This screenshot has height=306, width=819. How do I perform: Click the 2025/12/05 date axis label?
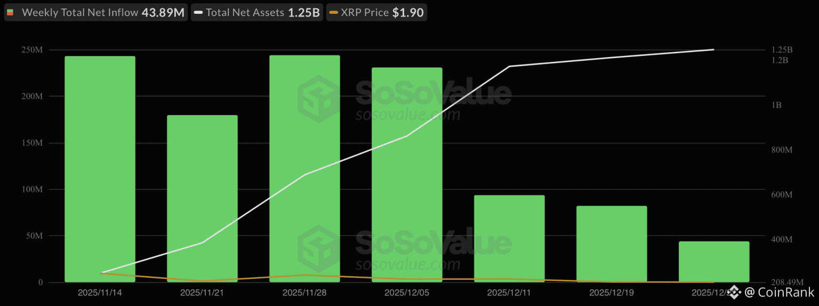pos(407,293)
